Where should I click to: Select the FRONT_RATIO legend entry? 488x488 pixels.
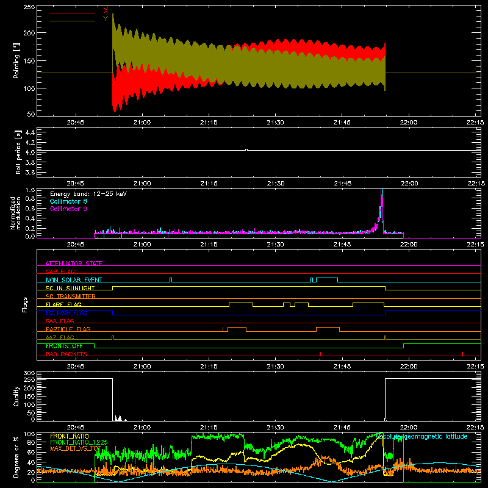[70, 436]
